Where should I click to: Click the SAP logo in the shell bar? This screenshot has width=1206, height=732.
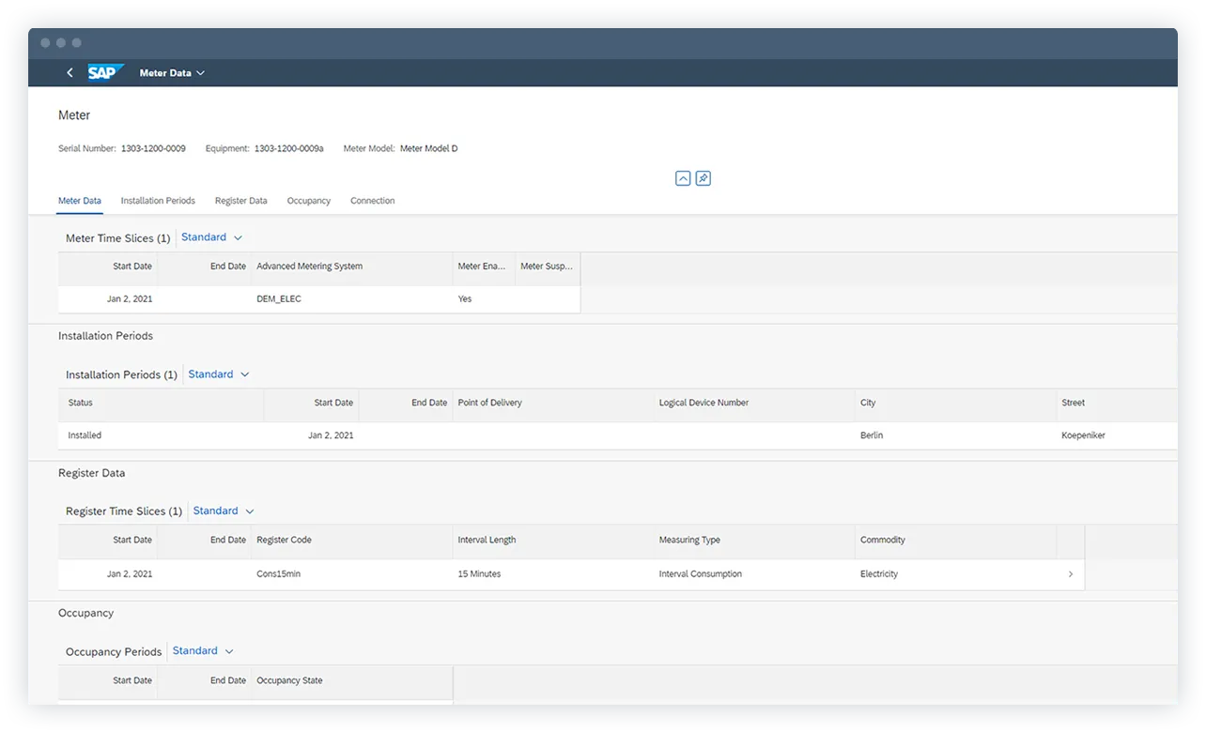(x=105, y=72)
